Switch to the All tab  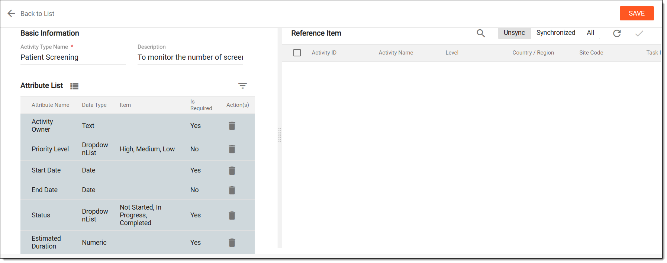tap(590, 33)
